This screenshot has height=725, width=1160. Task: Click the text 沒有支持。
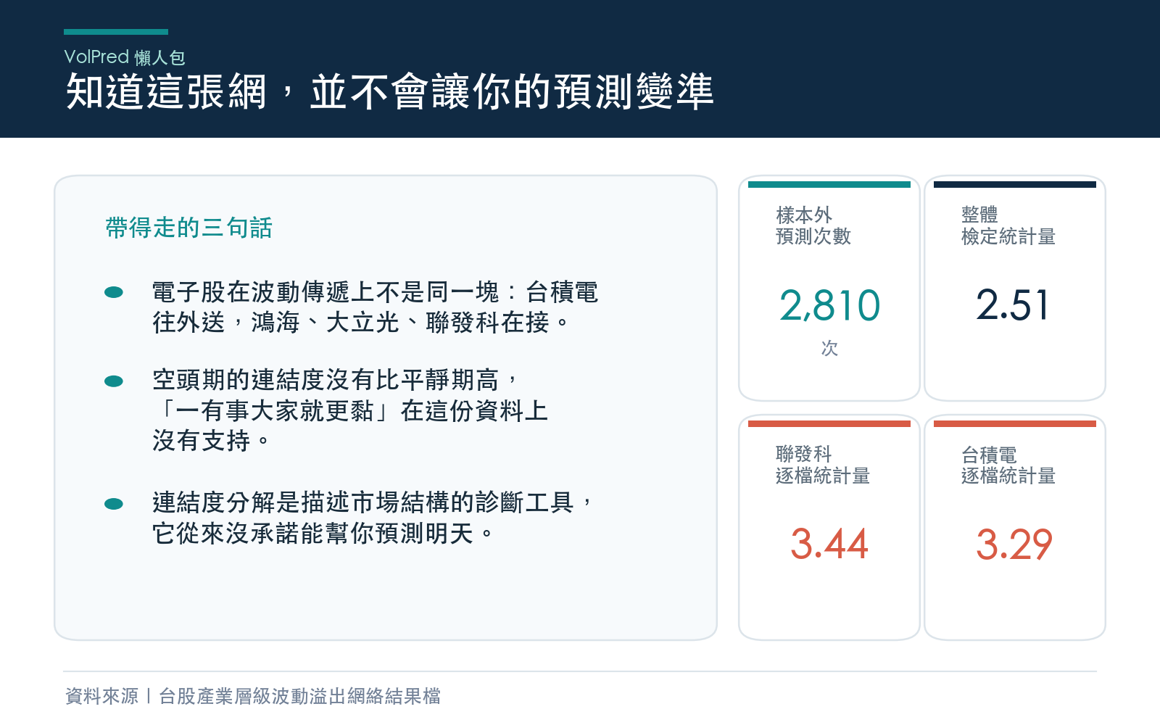pyautogui.click(x=211, y=440)
